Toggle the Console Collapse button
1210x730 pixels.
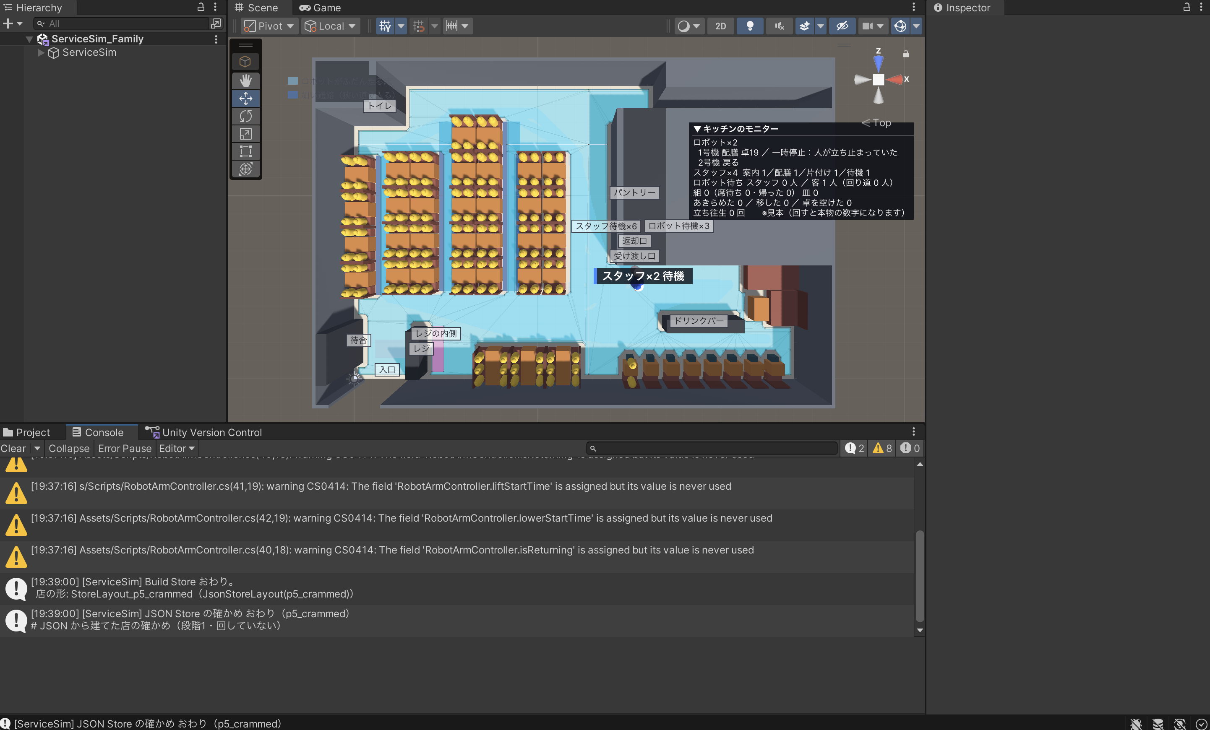tap(69, 448)
